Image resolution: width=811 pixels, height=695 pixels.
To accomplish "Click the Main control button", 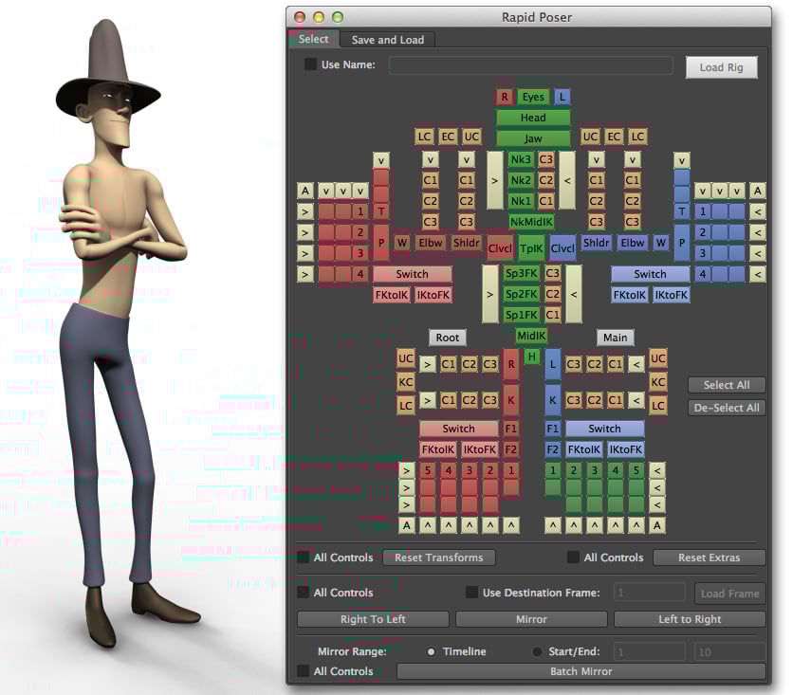I will [615, 338].
